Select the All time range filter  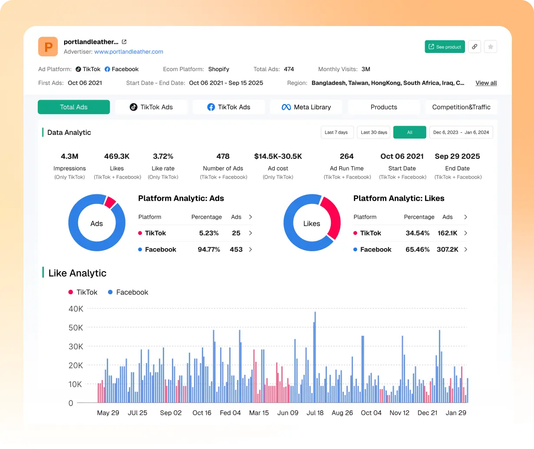tap(409, 132)
